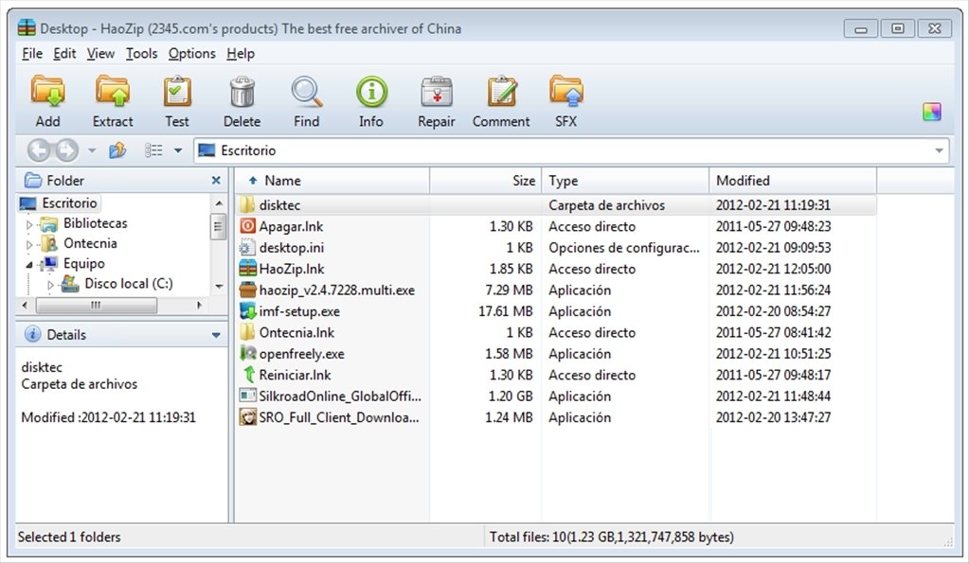Click the Add archive toolbar icon

47,93
